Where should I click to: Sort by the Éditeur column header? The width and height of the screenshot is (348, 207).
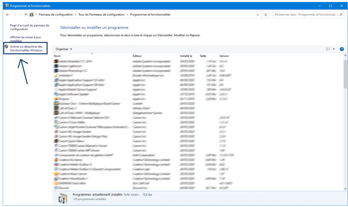155,56
